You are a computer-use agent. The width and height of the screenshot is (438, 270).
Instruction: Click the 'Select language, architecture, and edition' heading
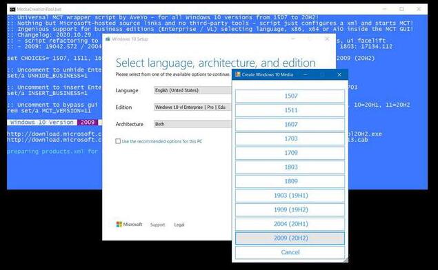[215, 63]
